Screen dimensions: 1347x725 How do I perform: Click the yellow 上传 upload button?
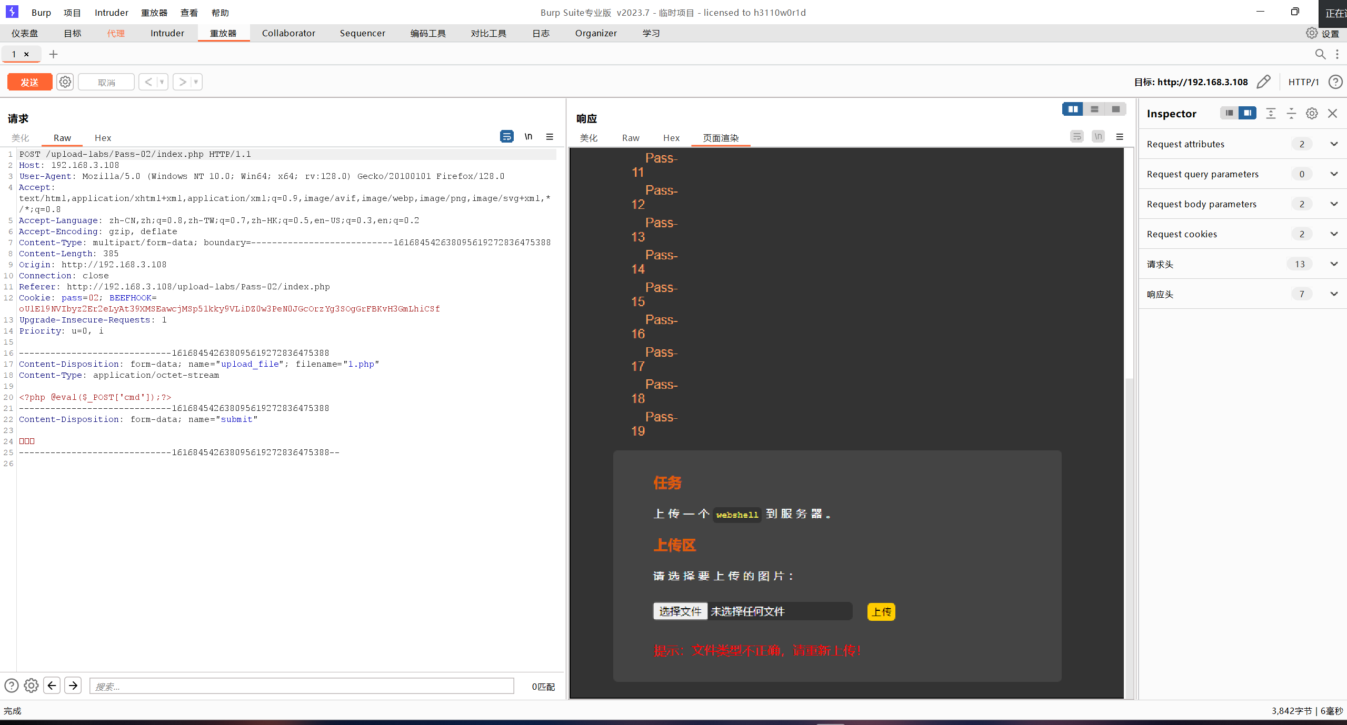pos(881,612)
